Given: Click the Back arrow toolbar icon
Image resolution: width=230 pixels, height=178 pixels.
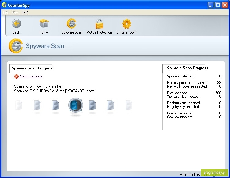Looking at the screenshot, I should tap(17, 23).
